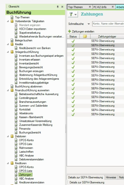Click the folder icon of Kreditoren

pos(12,163)
